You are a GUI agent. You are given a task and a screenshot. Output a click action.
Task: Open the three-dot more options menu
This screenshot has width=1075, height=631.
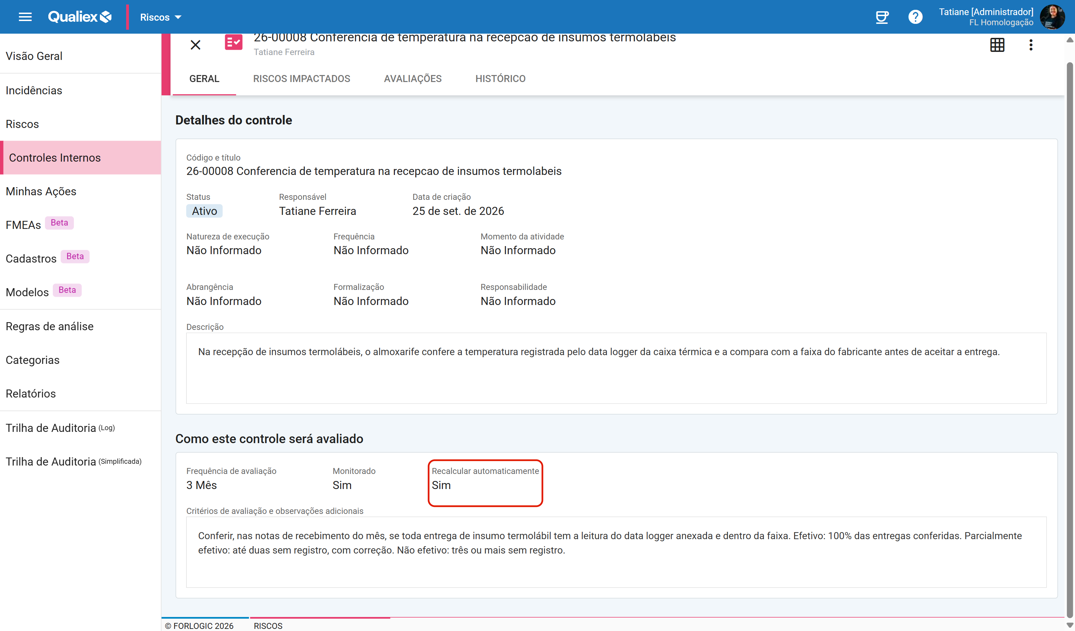click(1031, 45)
